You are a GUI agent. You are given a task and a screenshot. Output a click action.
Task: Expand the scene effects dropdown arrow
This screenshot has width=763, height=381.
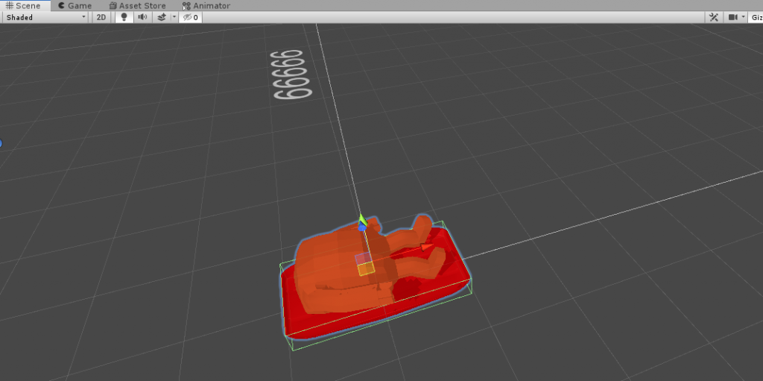point(174,17)
